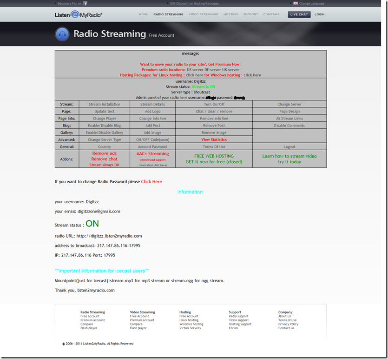388x359 pixels.
Task: Click Change Player link
Action: (x=105, y=118)
